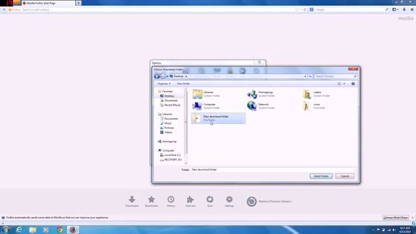Click the Choose What I Share button

tap(396, 218)
